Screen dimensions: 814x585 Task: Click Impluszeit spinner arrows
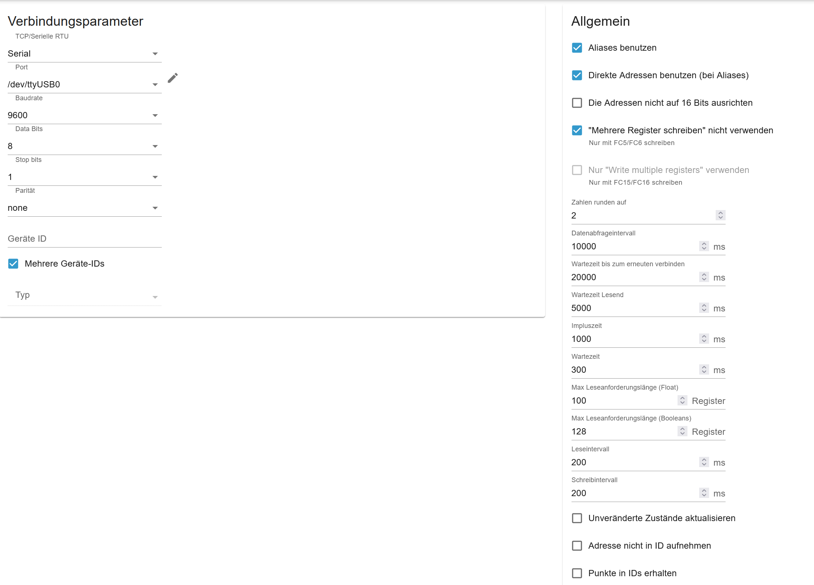tap(704, 339)
